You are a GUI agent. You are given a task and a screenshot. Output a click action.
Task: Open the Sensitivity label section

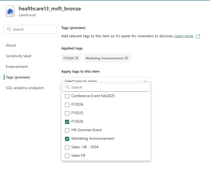click(x=18, y=56)
